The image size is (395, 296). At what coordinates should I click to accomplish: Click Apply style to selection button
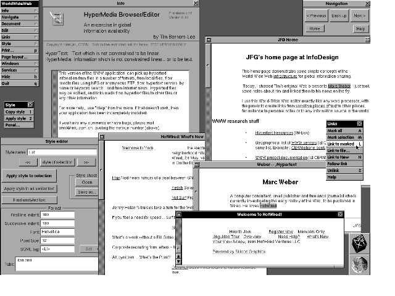[x=29, y=176]
